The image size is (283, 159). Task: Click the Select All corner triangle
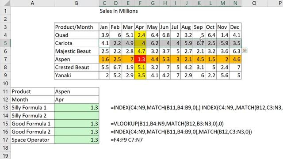(x=7, y=3)
